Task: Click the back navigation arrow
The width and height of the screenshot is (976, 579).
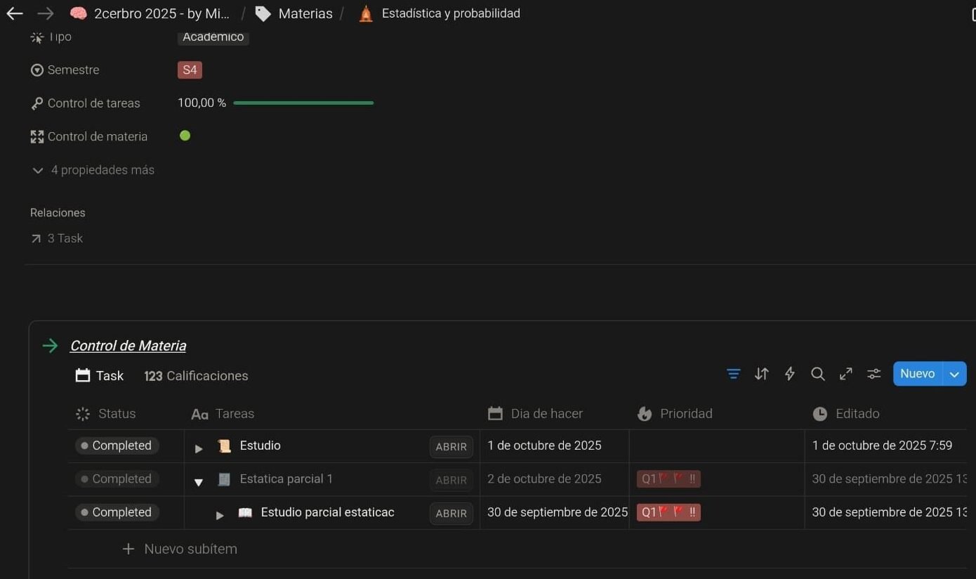Action: click(15, 13)
